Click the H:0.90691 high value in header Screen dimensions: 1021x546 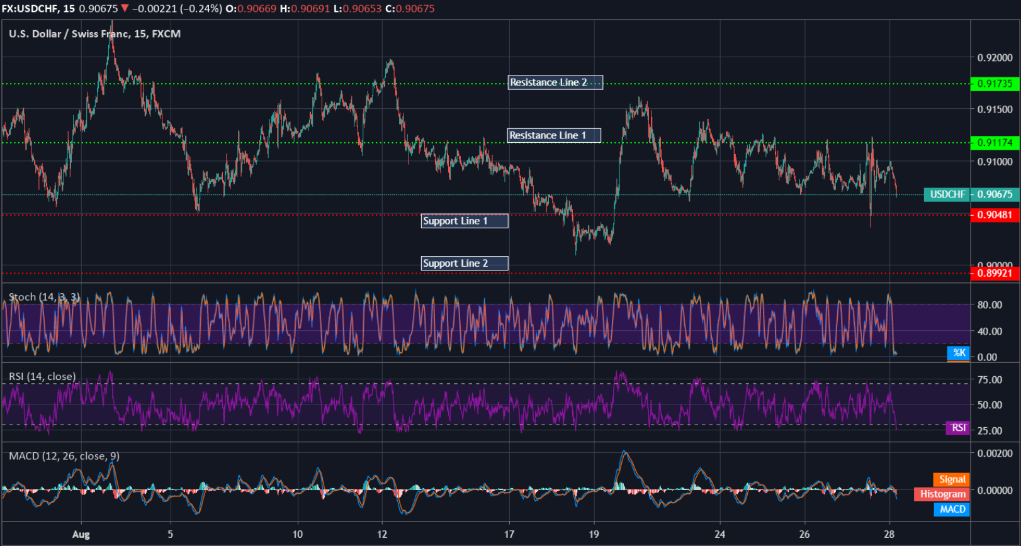pos(305,9)
